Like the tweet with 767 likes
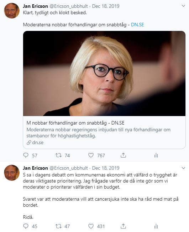 coord(91,155)
